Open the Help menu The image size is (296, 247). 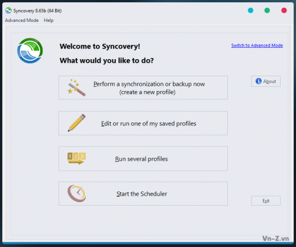(49, 20)
